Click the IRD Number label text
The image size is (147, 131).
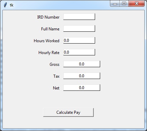point(48,17)
